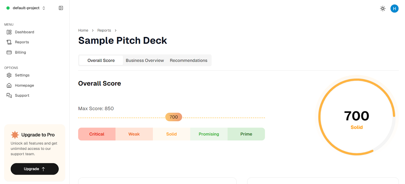
Task: Click the Support chat bubbles icon
Action: 9,95
